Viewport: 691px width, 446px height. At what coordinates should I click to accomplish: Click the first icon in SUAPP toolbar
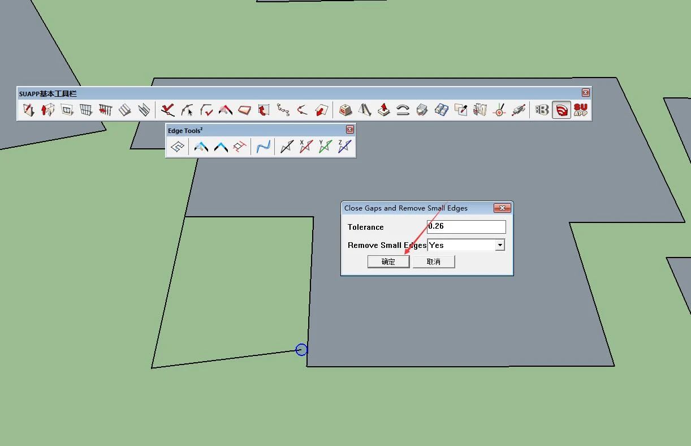28,110
